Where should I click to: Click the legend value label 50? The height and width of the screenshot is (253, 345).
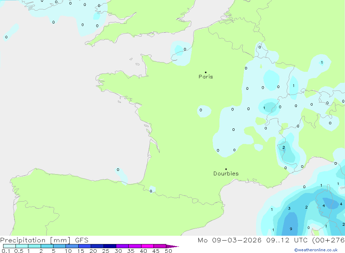[x=168, y=251]
